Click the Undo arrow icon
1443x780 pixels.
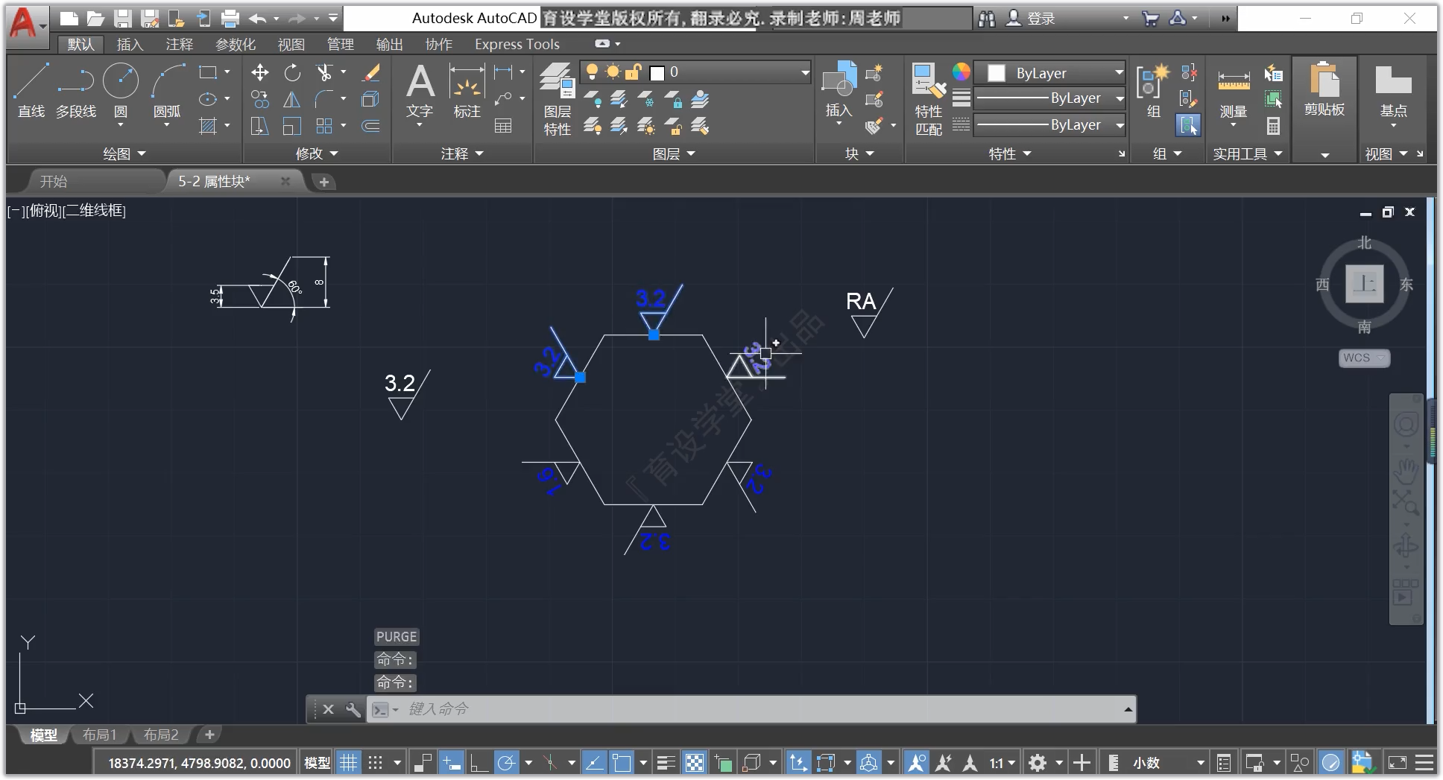[x=258, y=19]
